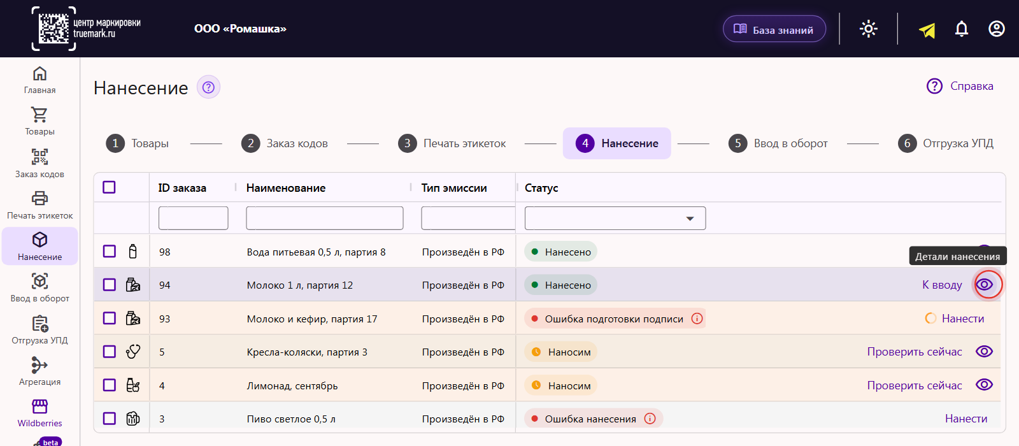This screenshot has height=446, width=1019.
Task: Open Отгрузка УПД in the sidebar
Action: tap(39, 330)
